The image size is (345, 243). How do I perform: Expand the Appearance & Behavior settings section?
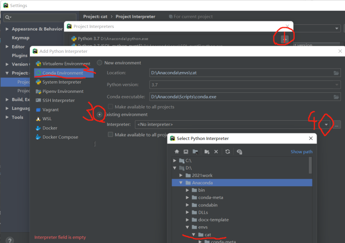tap(7, 29)
